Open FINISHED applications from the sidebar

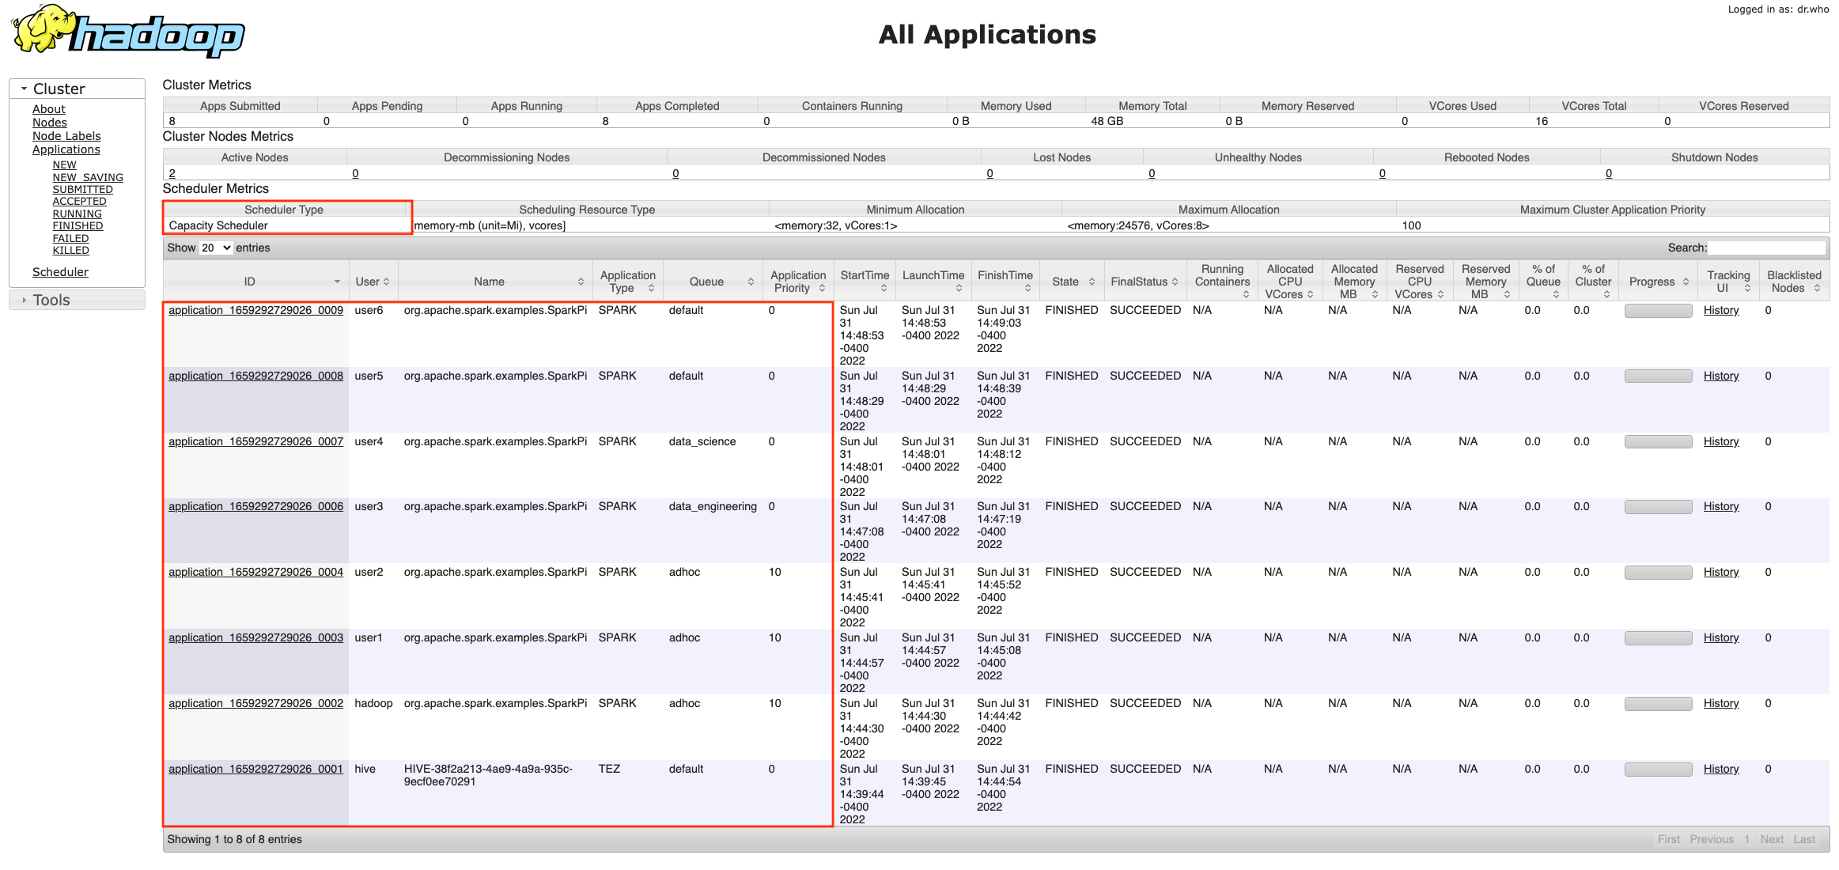(x=77, y=225)
